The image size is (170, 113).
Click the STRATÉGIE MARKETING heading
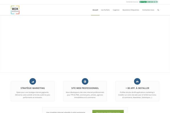coord(33,88)
